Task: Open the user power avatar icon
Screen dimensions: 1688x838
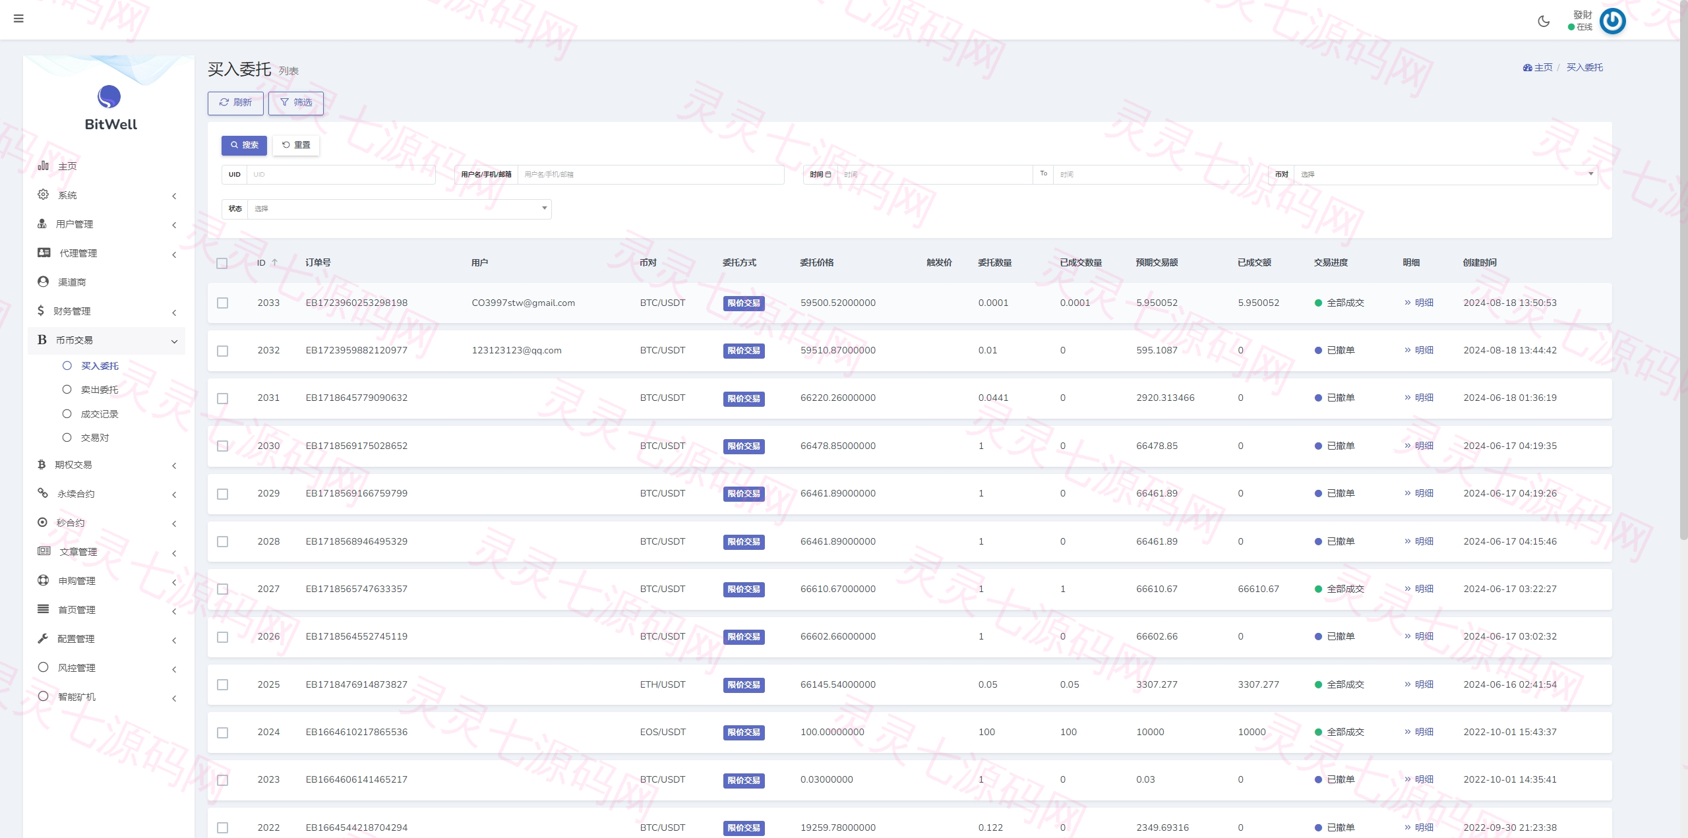Action: click(x=1613, y=21)
